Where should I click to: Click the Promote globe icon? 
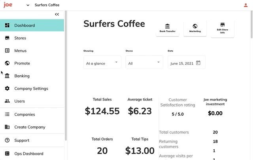7,63
